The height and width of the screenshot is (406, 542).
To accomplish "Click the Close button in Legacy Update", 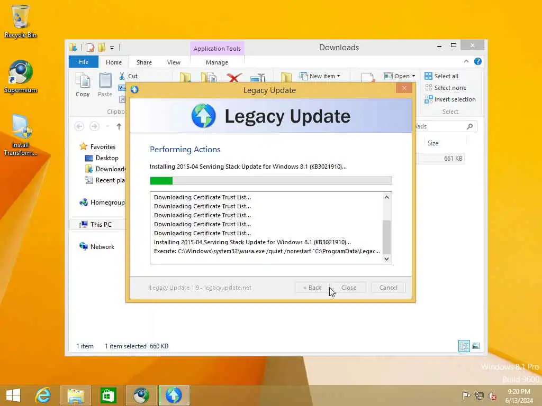I will tap(348, 288).
